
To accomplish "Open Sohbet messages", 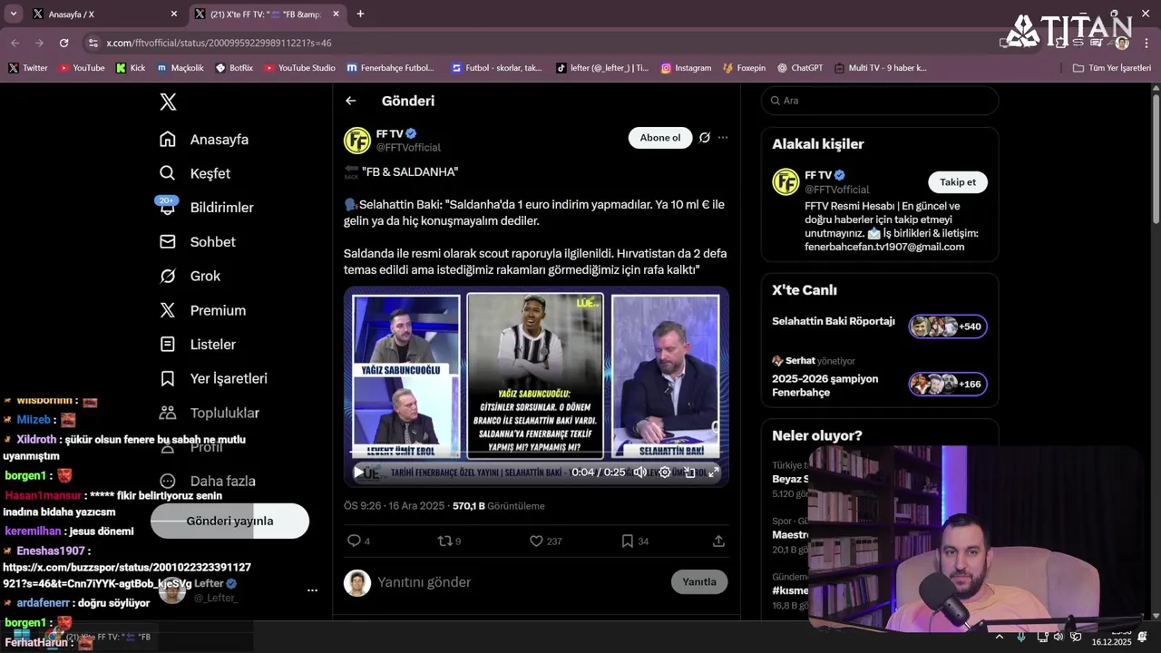I will 198,242.
